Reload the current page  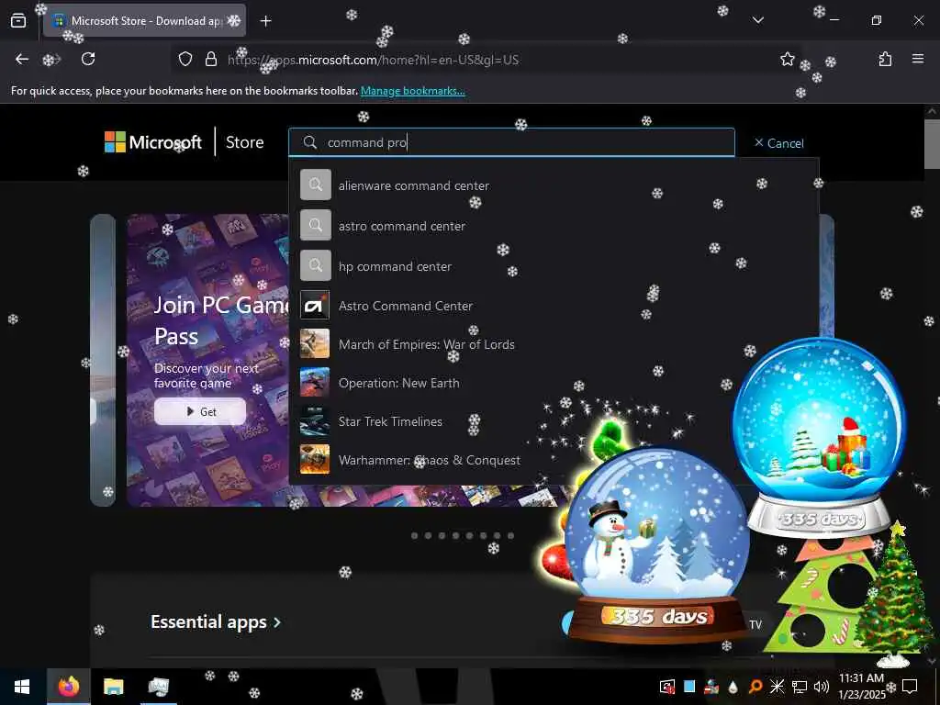[88, 59]
